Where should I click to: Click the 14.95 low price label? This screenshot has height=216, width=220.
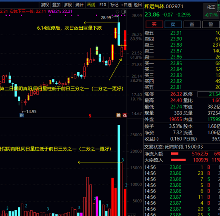tap(31, 112)
